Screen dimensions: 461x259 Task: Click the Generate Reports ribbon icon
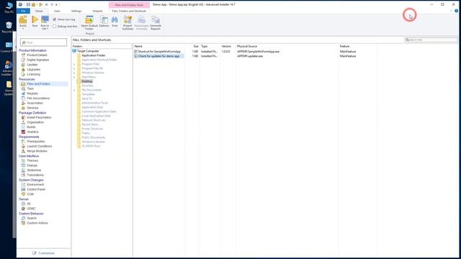click(156, 20)
